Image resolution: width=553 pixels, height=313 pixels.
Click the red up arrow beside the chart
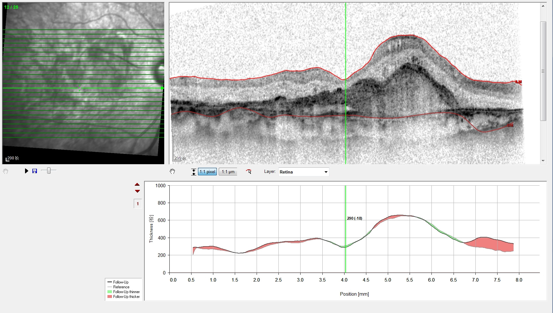137,185
